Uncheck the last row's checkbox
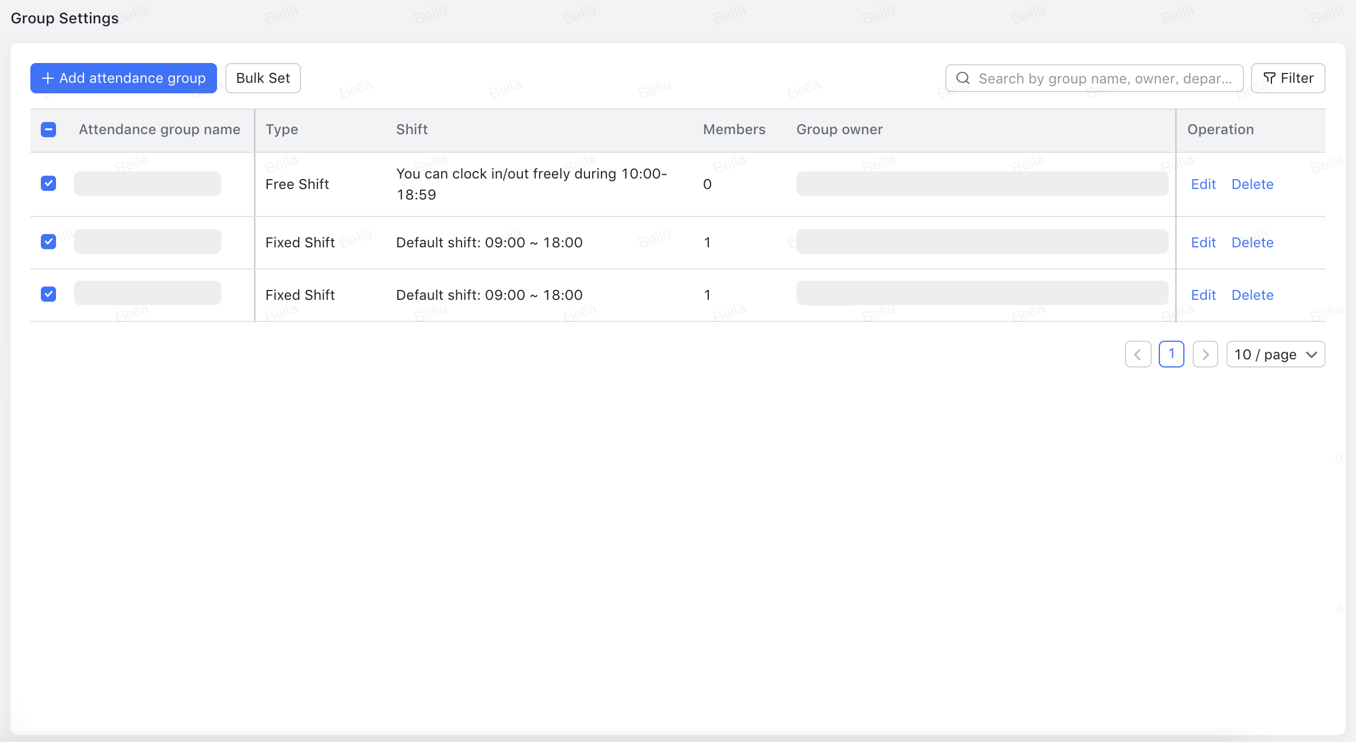This screenshot has height=742, width=1356. (x=48, y=294)
